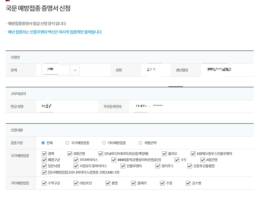257x197 pixels.
Task: Toggle off the 대상포진 checkbox
Action: pos(75,183)
